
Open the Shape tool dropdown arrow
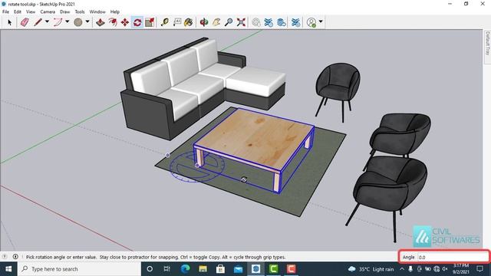tap(87, 21)
